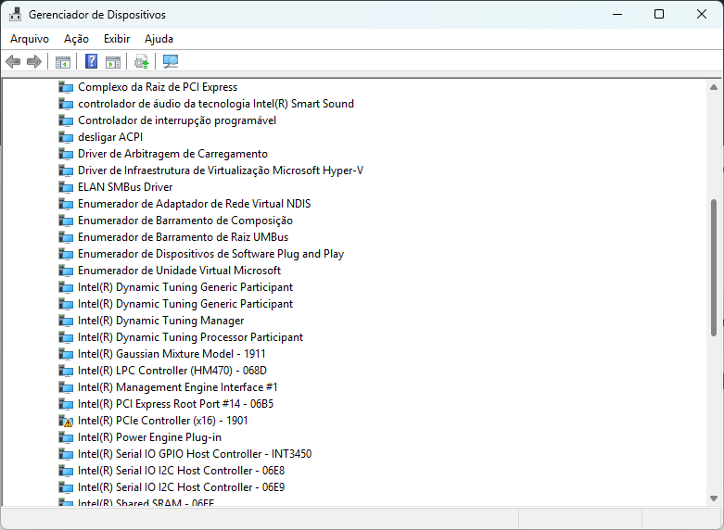The image size is (724, 530).
Task: Click icon next to Complexo da Raiz de PCI Express
Action: point(66,87)
